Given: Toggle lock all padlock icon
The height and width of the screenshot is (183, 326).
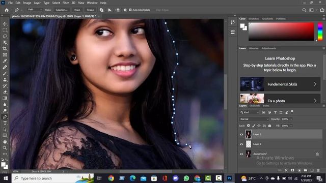Looking at the screenshot, I should coord(269,126).
